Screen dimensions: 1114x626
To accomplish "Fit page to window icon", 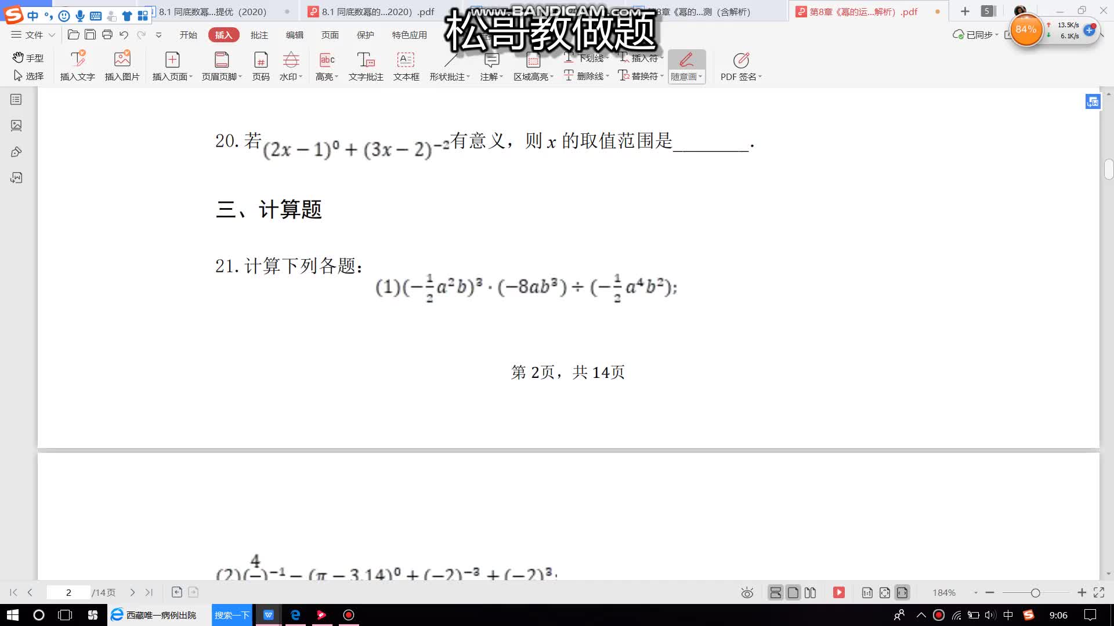I will tap(885, 592).
